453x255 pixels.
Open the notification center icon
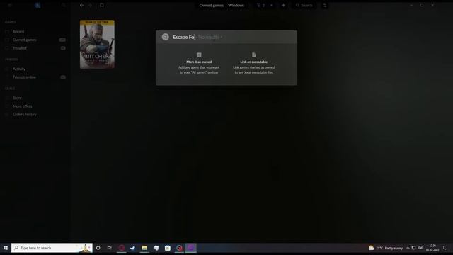[445, 248]
